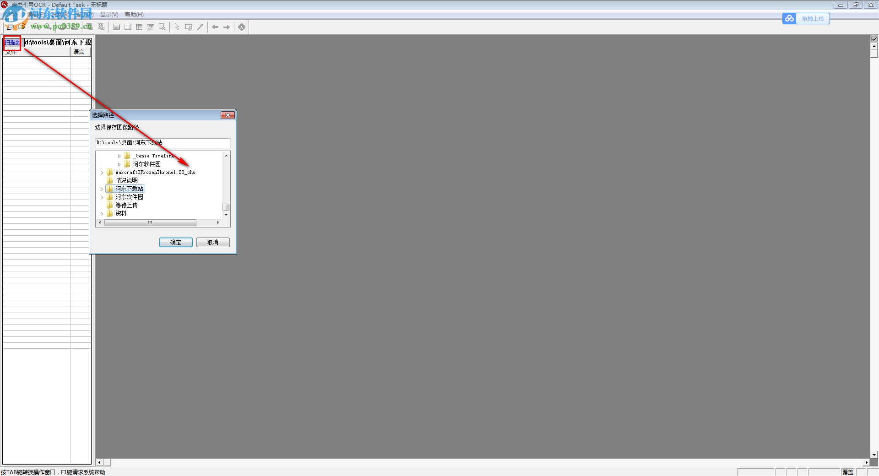Click the 语言 column header
Viewport: 879px width, 476px height.
pyautogui.click(x=80, y=52)
